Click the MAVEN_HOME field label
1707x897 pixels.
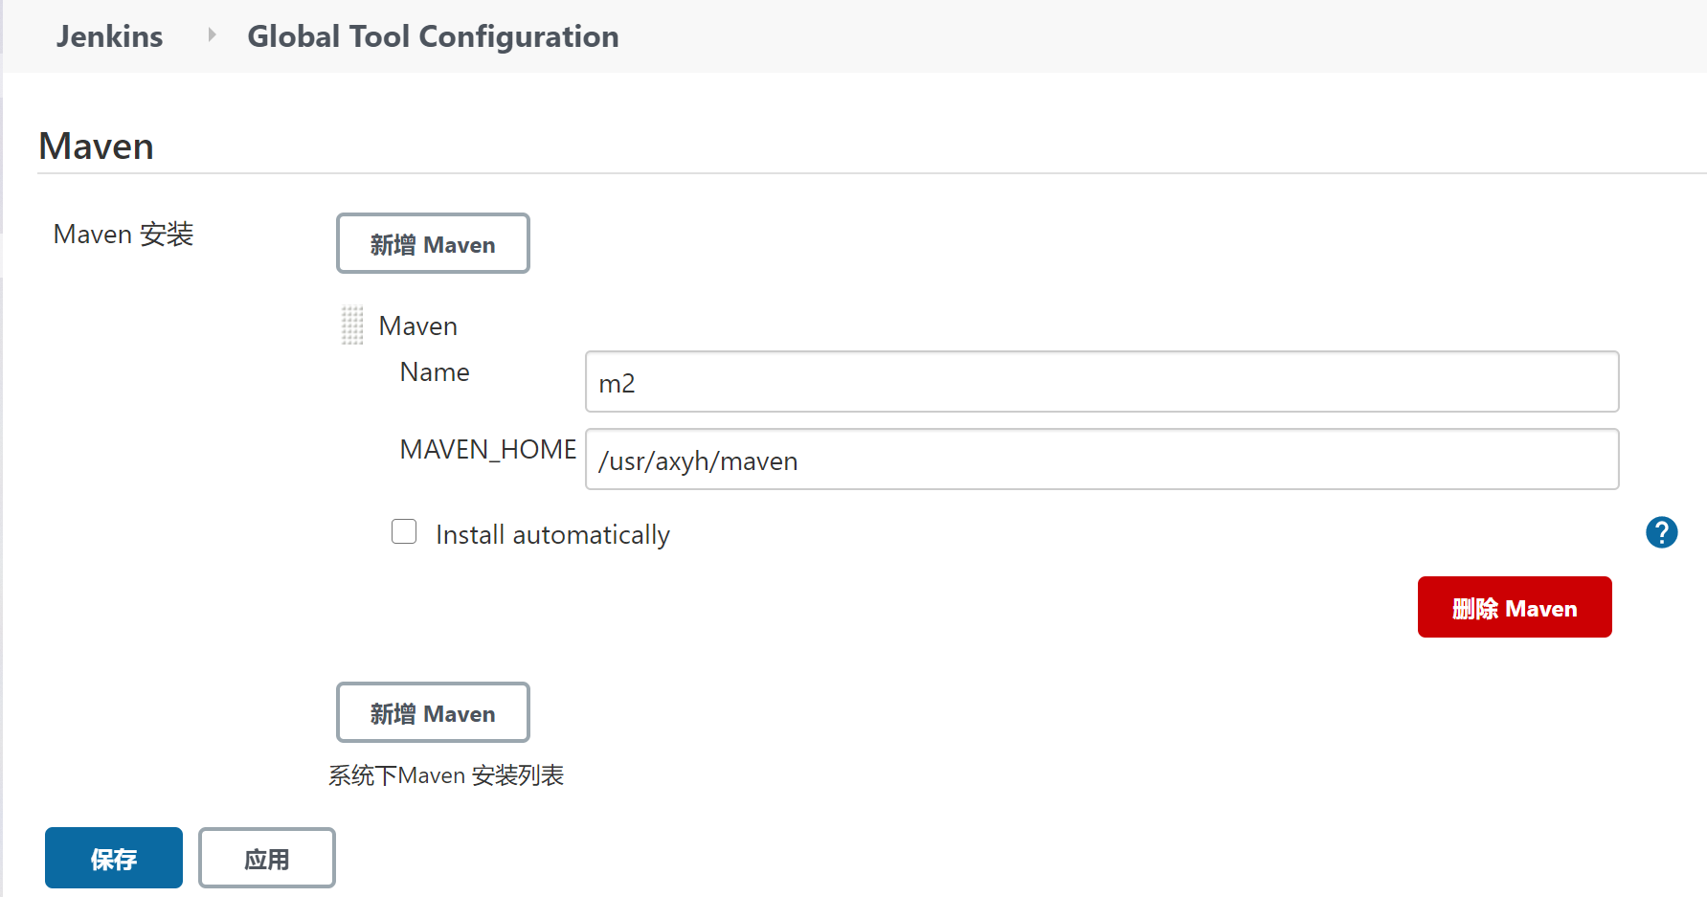point(488,450)
